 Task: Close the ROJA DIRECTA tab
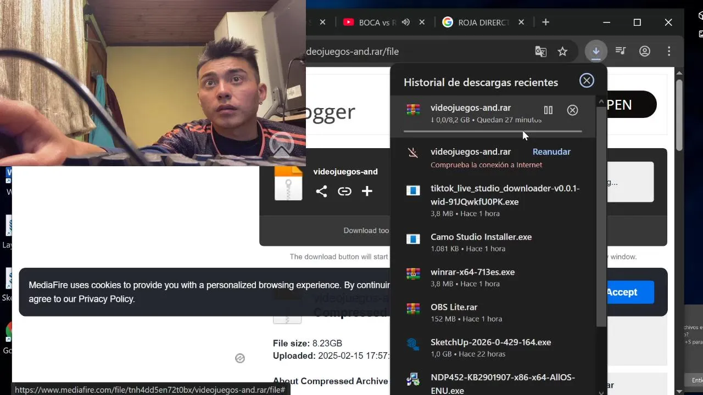click(521, 22)
